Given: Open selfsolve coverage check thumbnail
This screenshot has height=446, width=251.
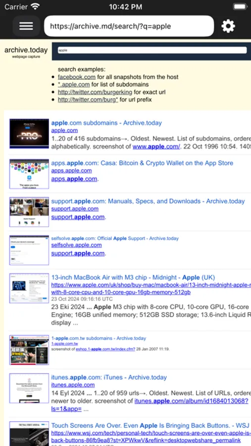Looking at the screenshot, I should click(x=29, y=250).
